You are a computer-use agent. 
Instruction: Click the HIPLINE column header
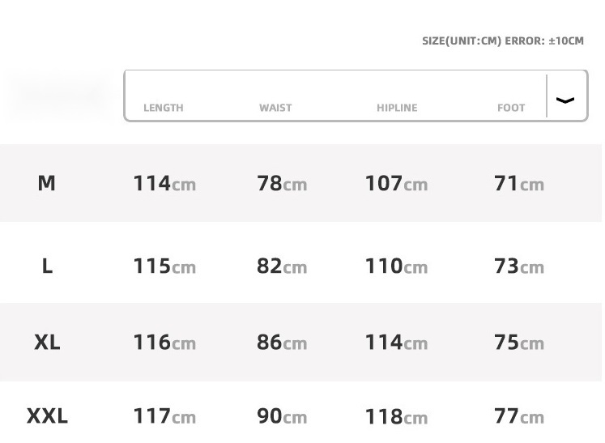tap(397, 108)
